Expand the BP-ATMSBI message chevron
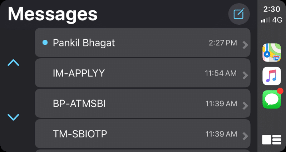 245,106
